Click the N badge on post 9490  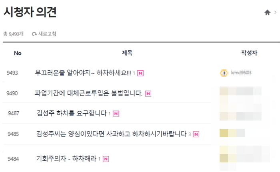(148, 94)
